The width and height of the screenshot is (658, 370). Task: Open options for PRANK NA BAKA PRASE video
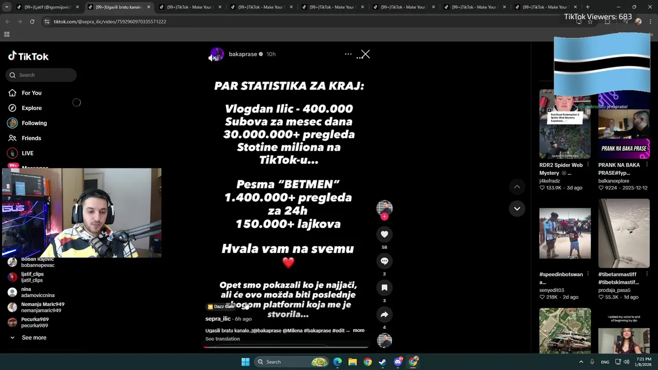click(647, 165)
